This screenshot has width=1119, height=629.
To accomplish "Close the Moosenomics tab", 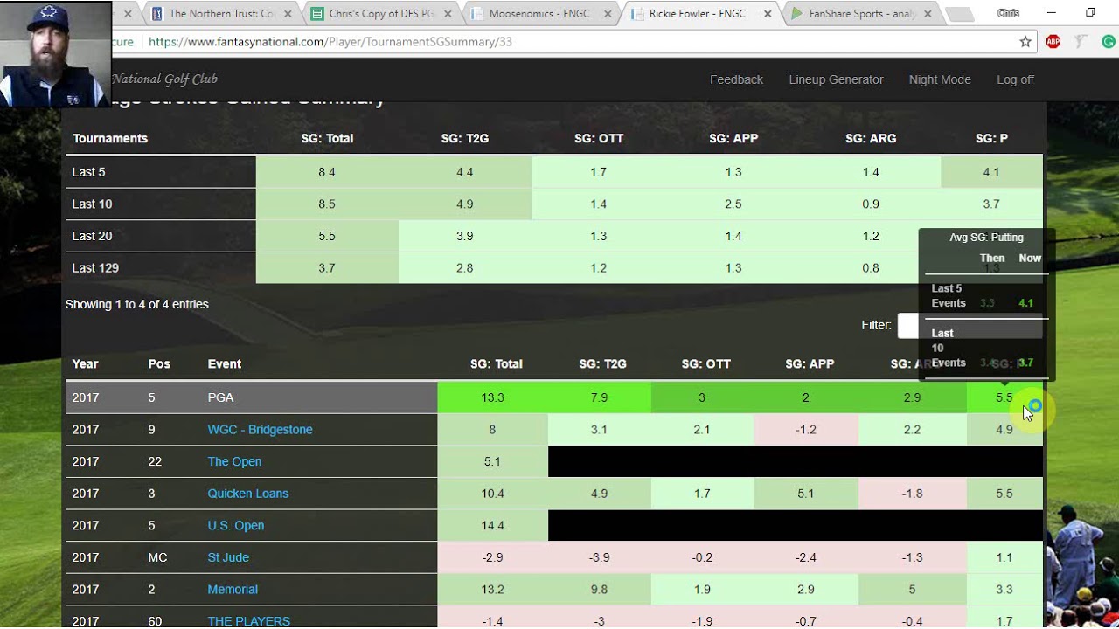I will tap(608, 14).
